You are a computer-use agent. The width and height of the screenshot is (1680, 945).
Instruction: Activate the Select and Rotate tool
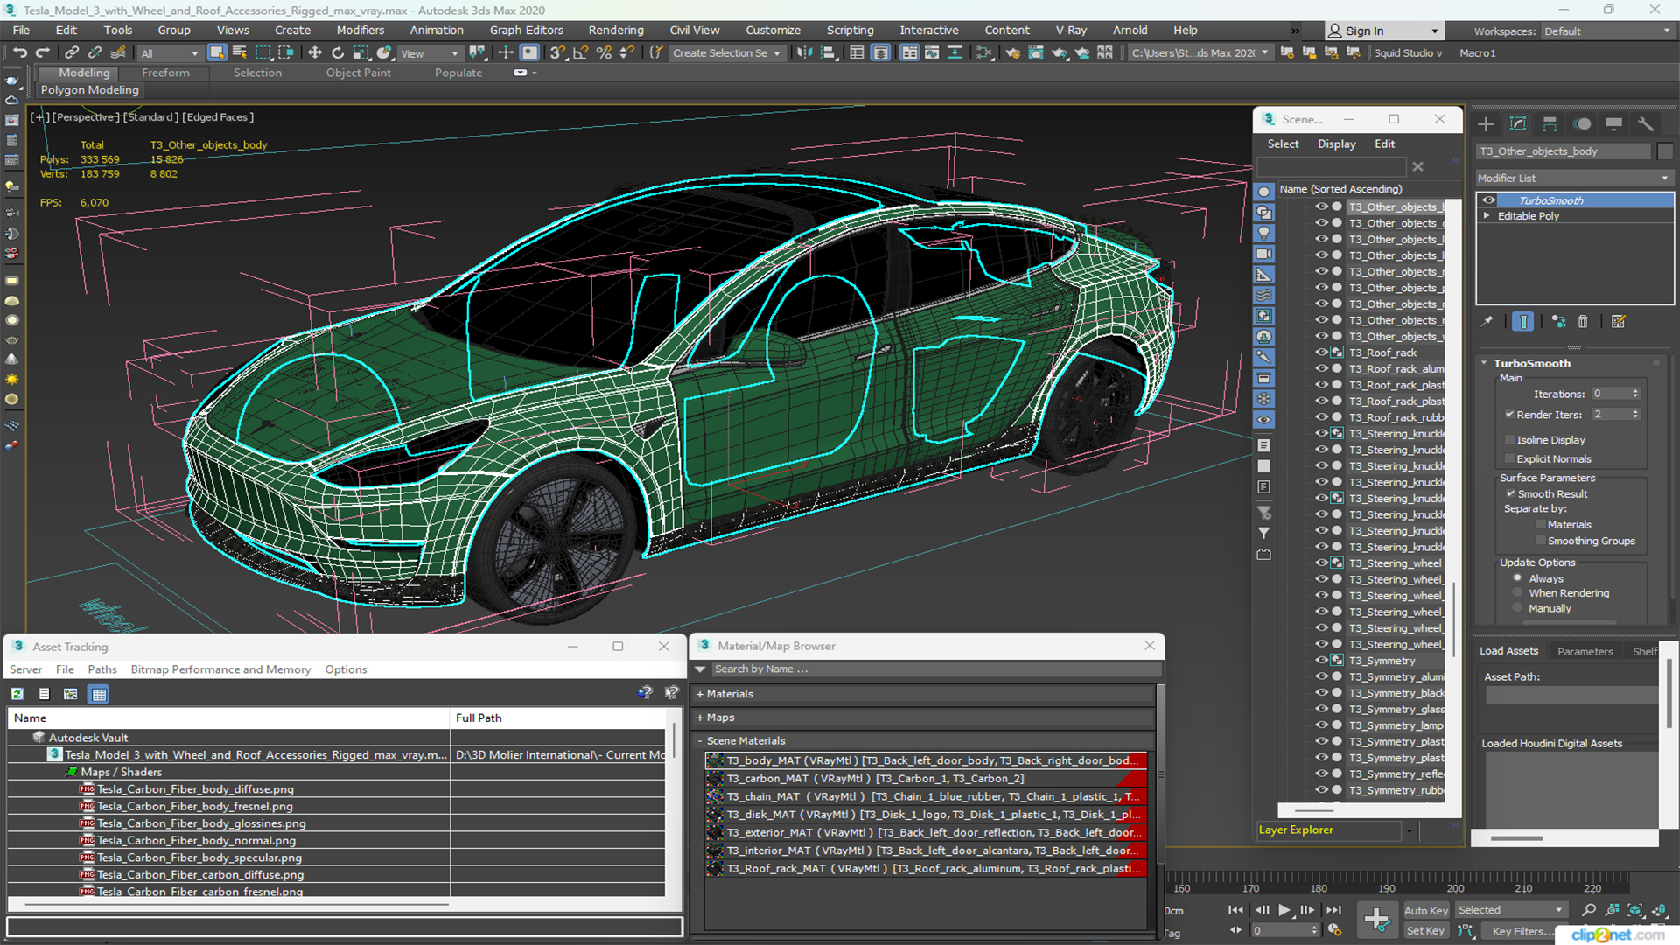338,53
